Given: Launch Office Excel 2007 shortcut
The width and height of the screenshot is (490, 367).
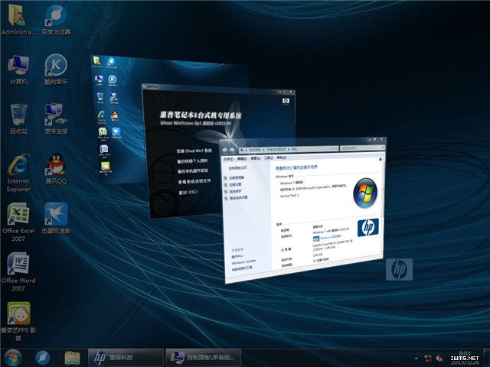Looking at the screenshot, I should coord(18,222).
